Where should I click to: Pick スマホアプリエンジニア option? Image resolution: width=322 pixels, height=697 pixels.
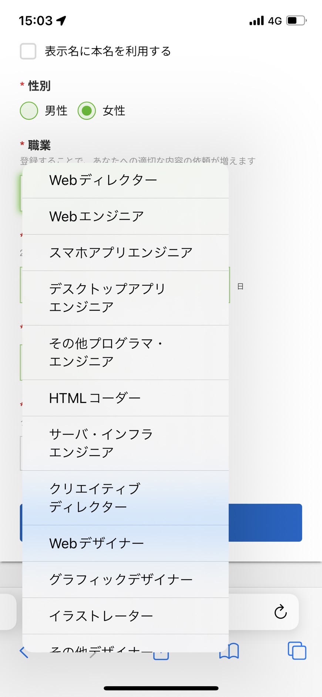pos(125,253)
